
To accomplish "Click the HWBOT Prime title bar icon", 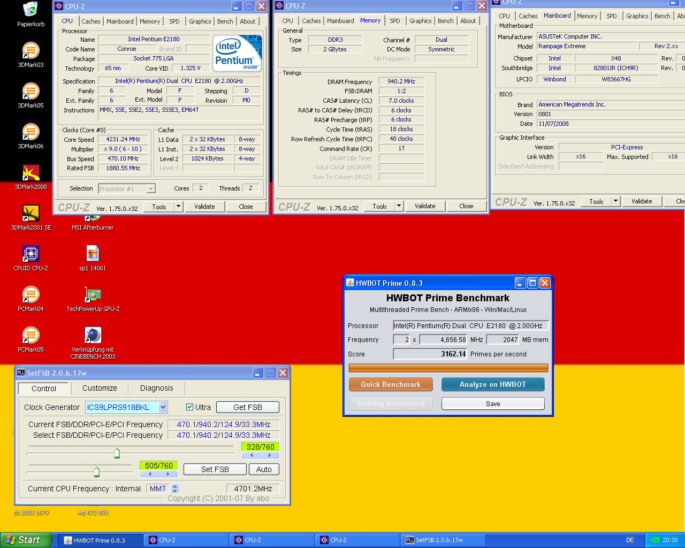I will tap(350, 283).
